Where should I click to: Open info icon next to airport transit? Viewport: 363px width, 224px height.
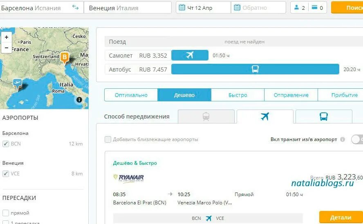click(x=343, y=139)
